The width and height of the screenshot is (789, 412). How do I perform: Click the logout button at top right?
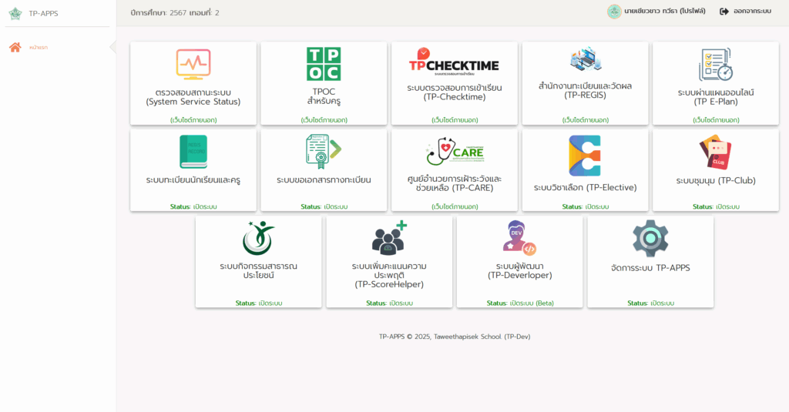pos(745,12)
